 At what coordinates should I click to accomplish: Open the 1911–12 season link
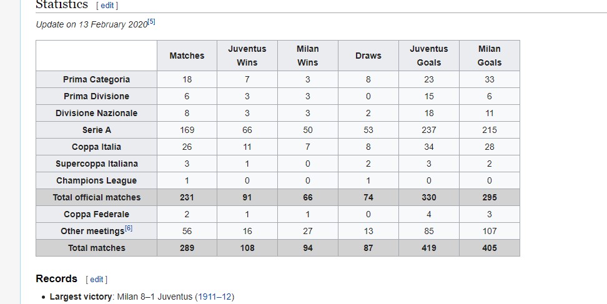214,297
